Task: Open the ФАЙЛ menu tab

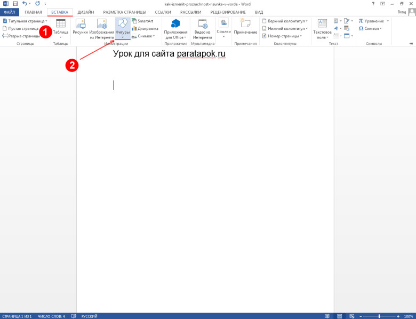Action: pos(9,12)
